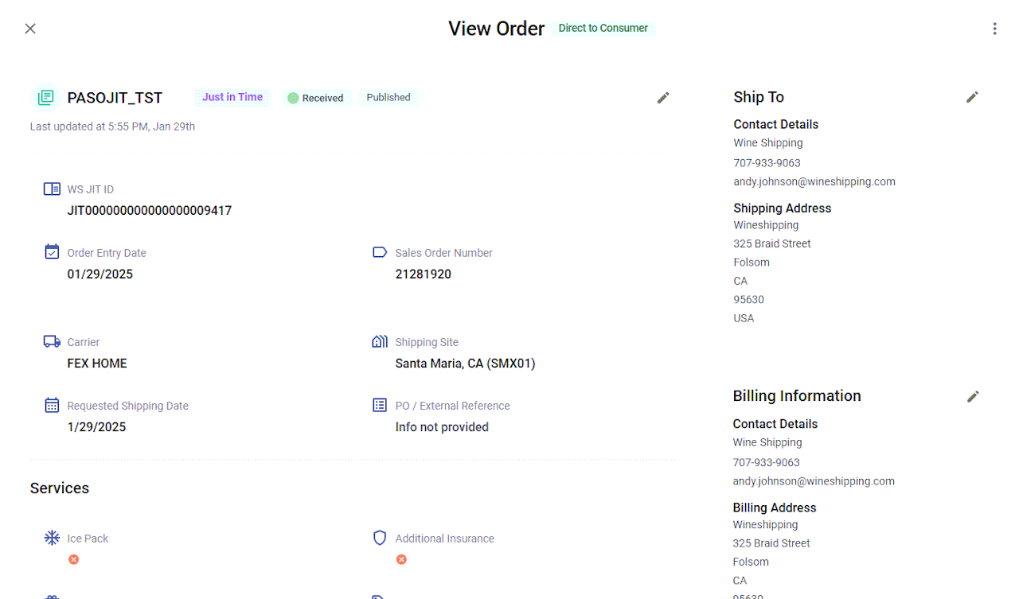The image size is (1019, 599).
Task: Click the Ice Pack snowflake icon
Action: point(52,538)
